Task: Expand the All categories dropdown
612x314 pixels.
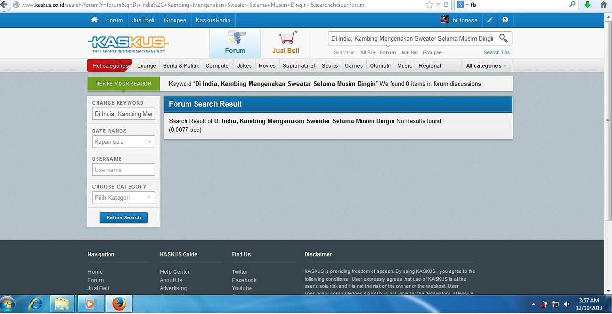Action: [486, 66]
